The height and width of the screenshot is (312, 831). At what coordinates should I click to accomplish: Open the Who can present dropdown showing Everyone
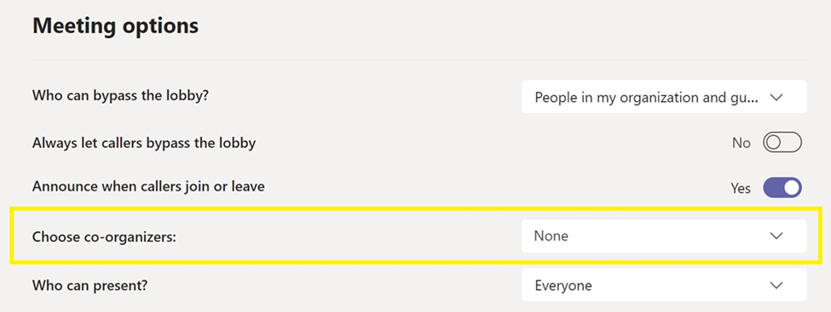coord(664,285)
